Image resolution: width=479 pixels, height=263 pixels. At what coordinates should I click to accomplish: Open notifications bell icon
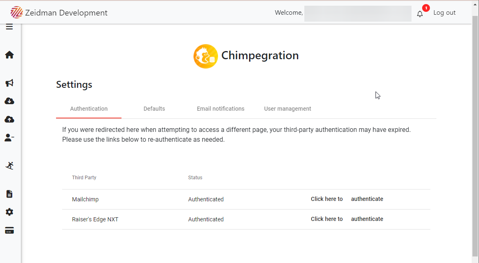pos(420,14)
